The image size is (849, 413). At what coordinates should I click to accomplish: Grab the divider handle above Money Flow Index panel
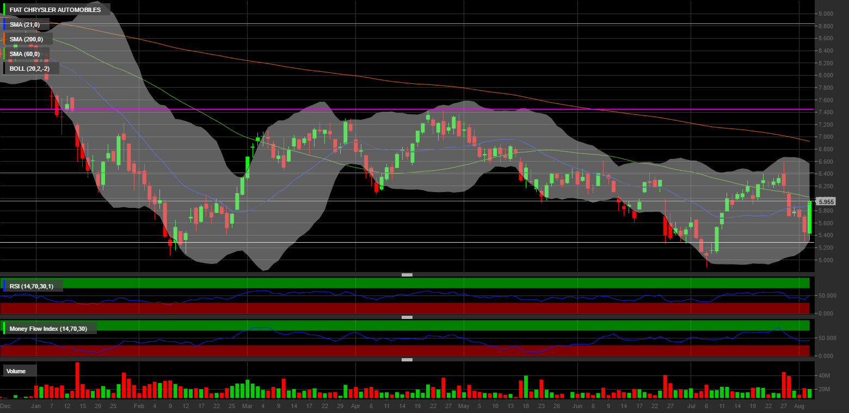point(407,317)
